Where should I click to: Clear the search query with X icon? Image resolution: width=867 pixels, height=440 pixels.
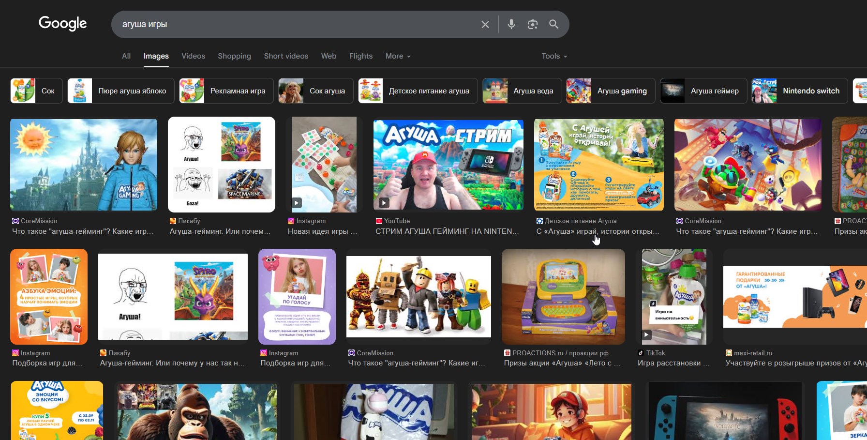[x=485, y=24]
